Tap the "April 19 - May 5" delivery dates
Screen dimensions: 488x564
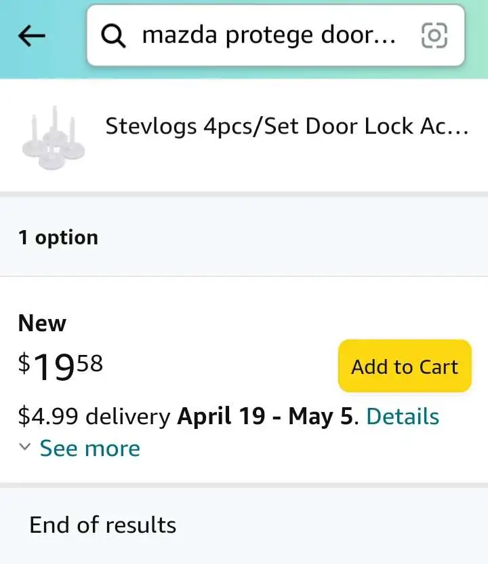coord(265,416)
